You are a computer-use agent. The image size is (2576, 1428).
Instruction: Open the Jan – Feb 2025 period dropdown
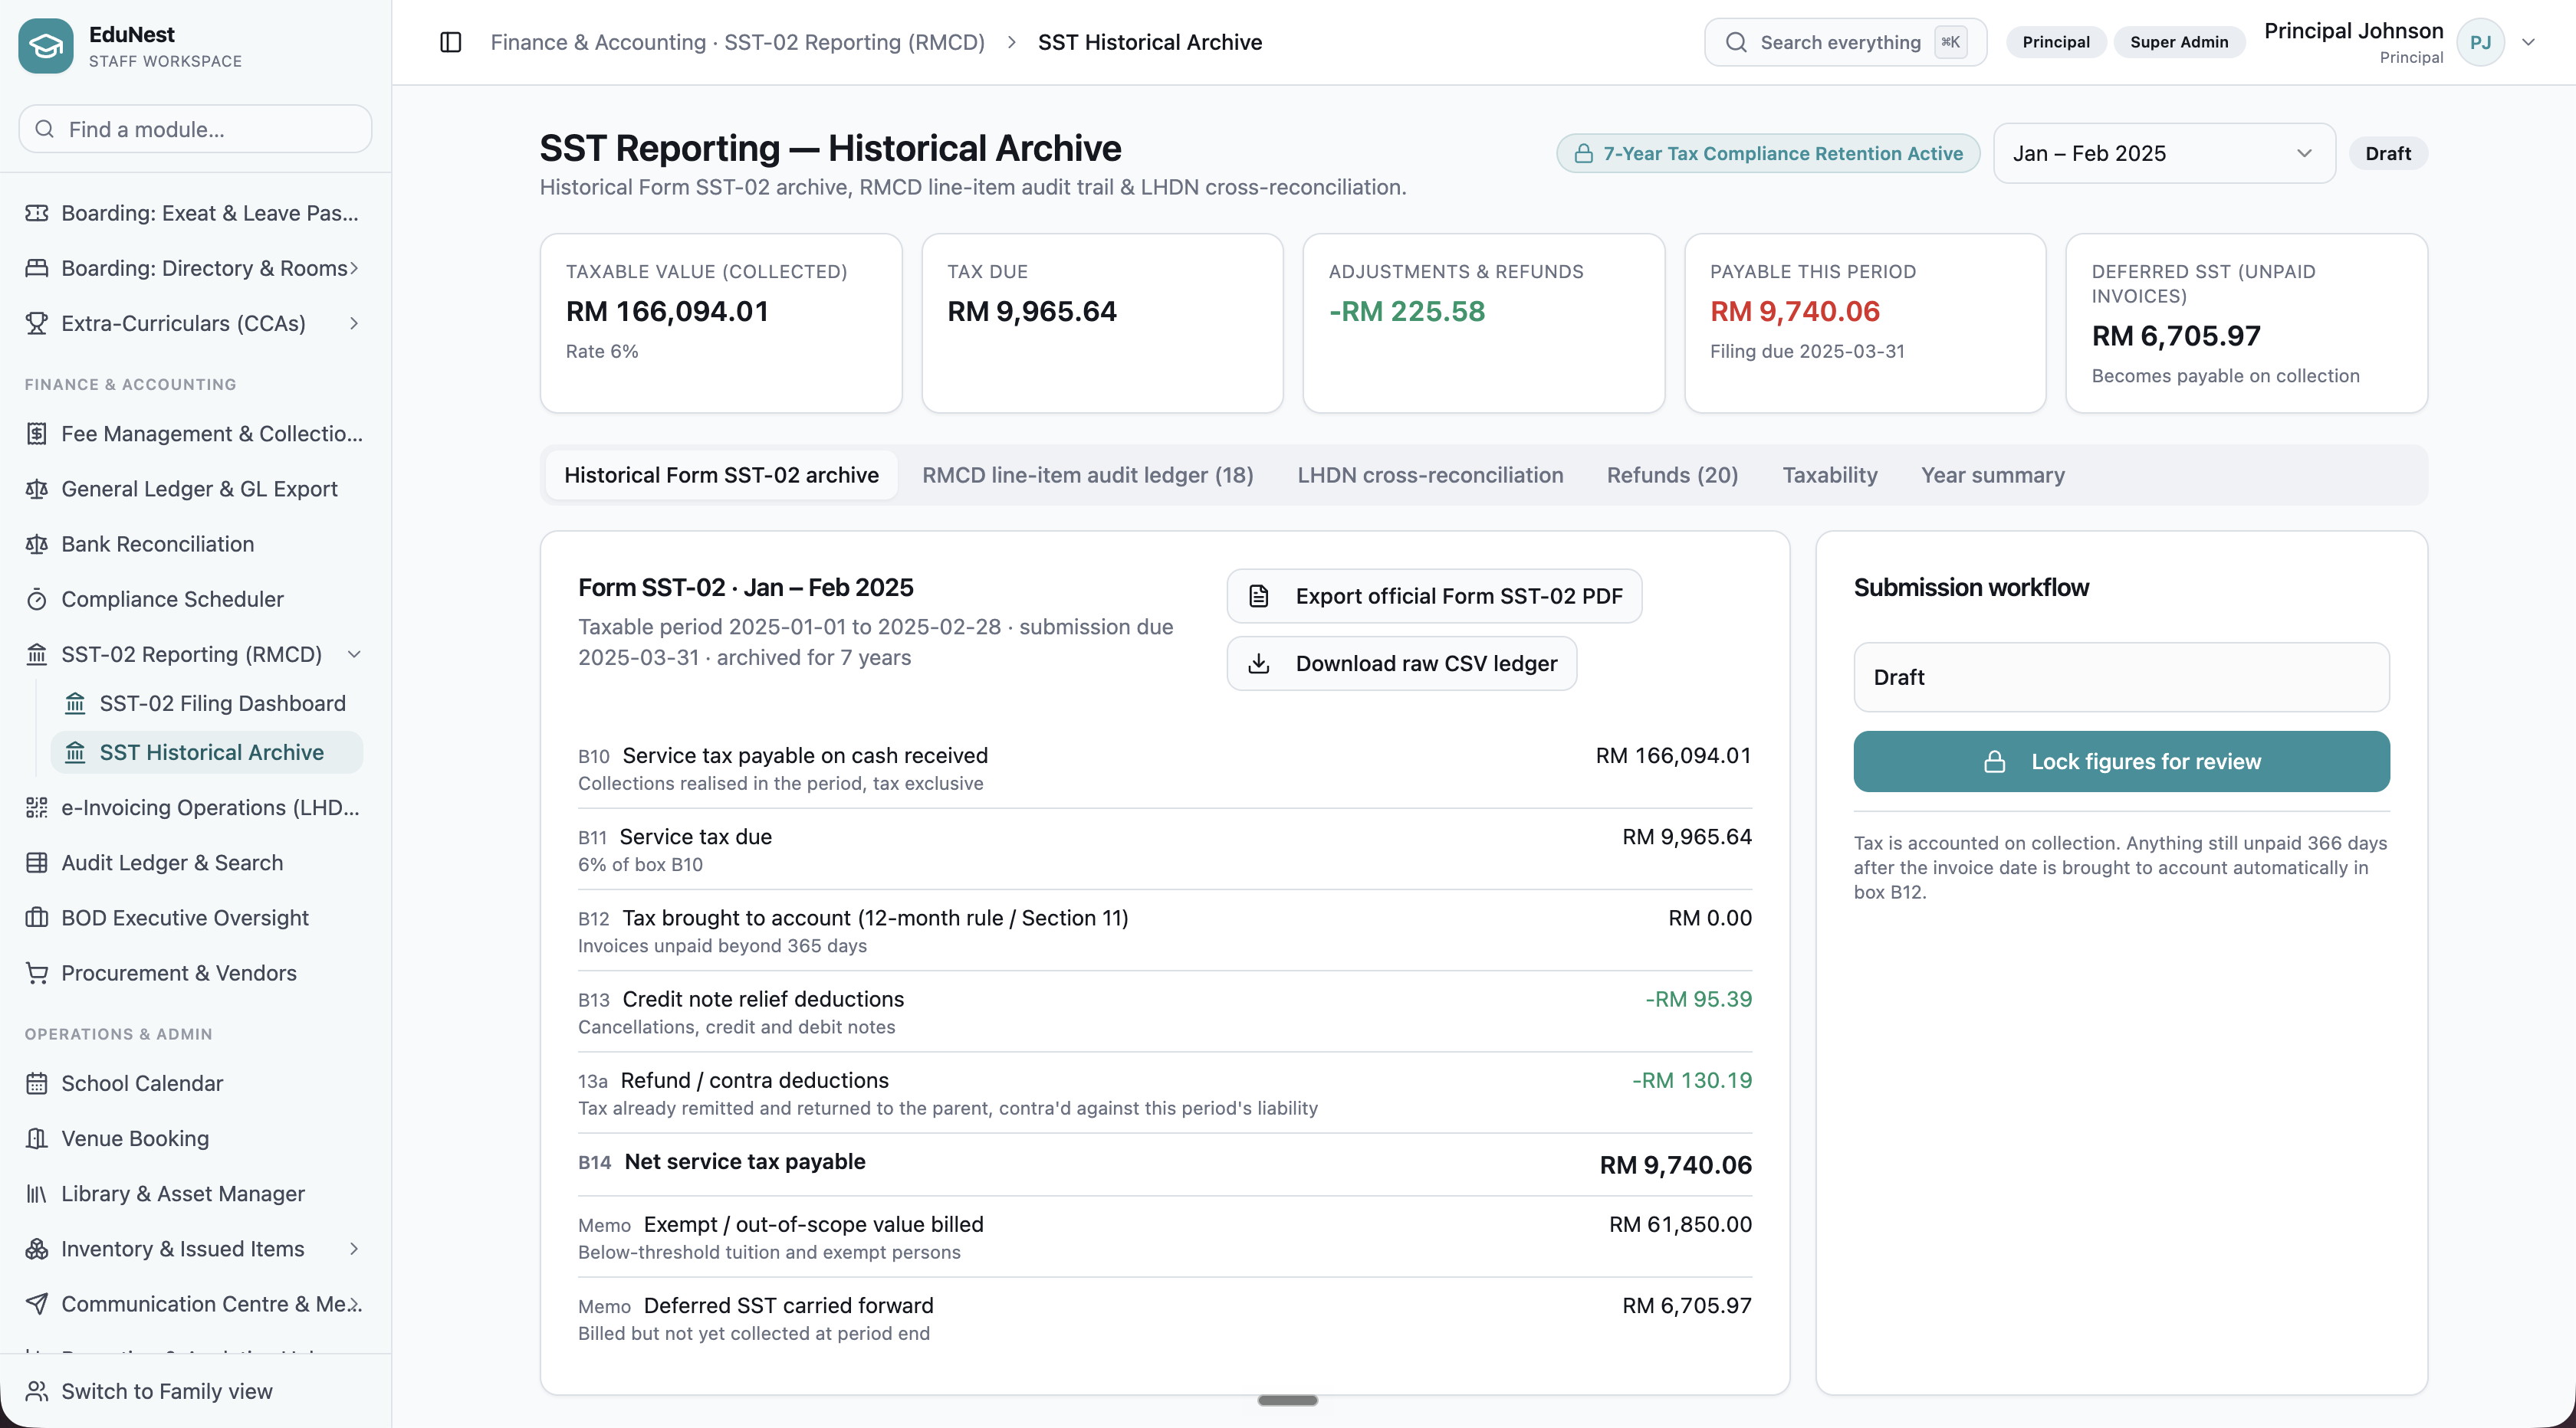point(2164,153)
